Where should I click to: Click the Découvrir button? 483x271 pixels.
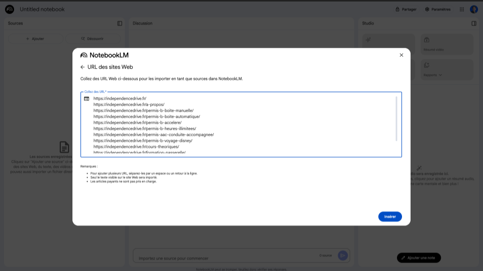click(93, 39)
